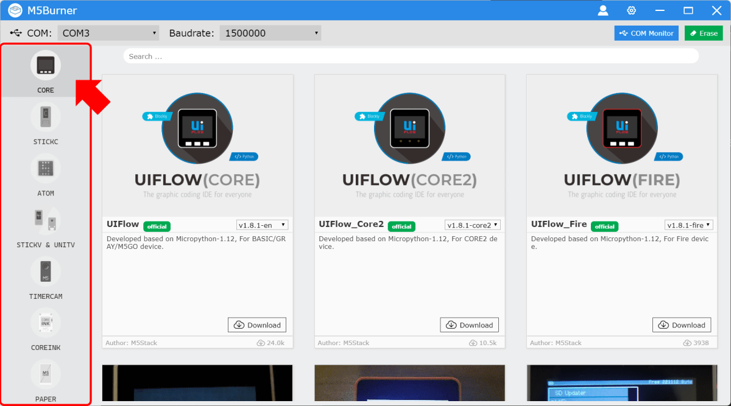Open the COM port dropdown showing COM3

click(108, 33)
